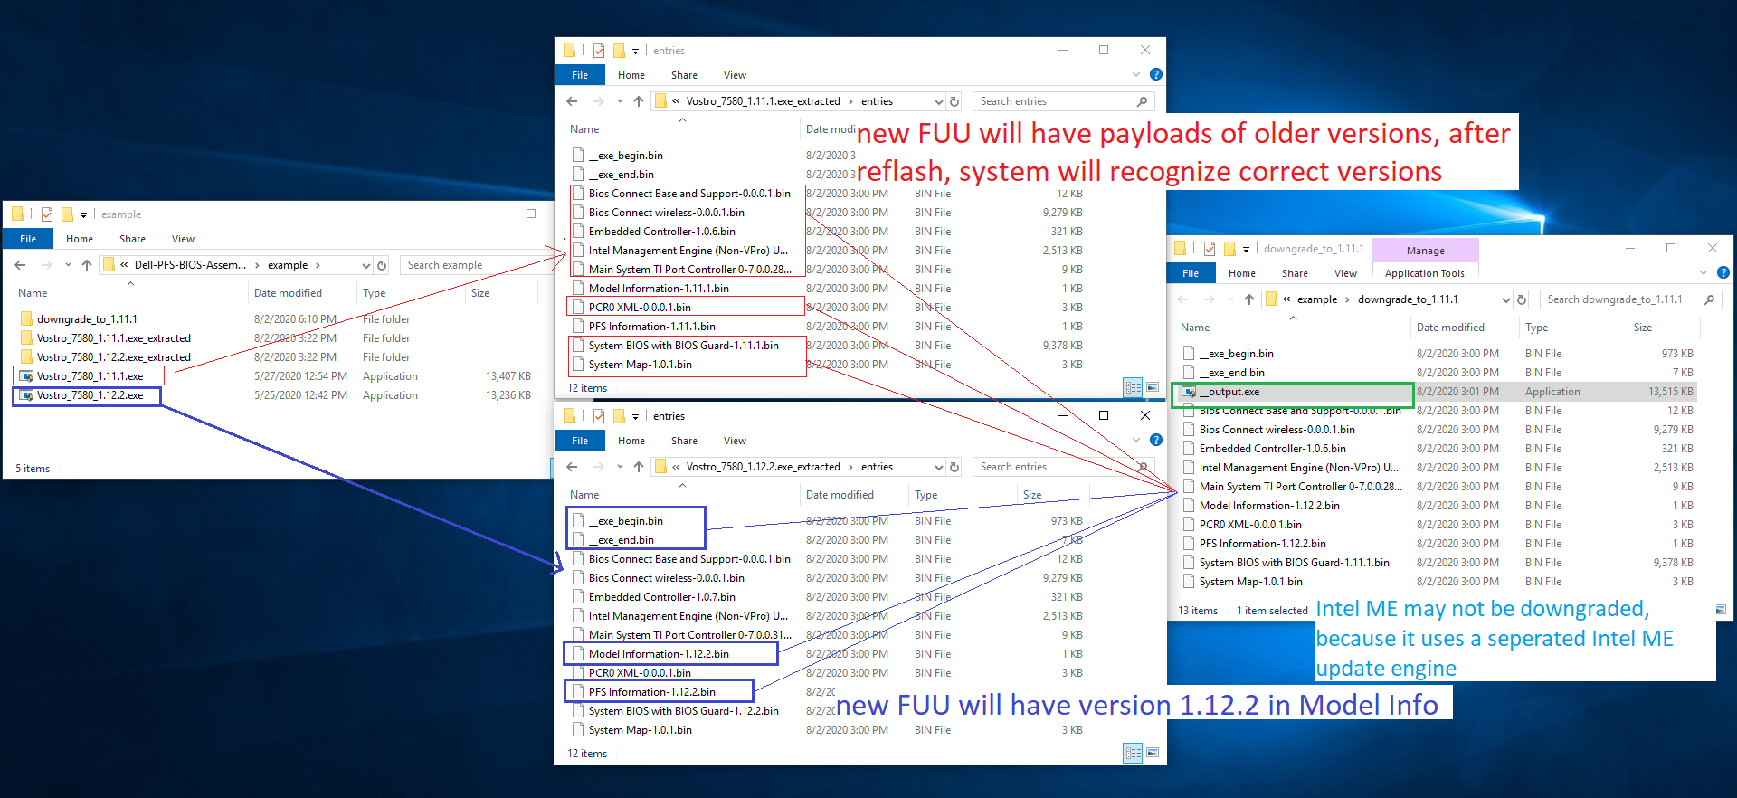Viewport: 1737px width, 798px height.
Task: Refresh the example window address bar
Action: [382, 265]
